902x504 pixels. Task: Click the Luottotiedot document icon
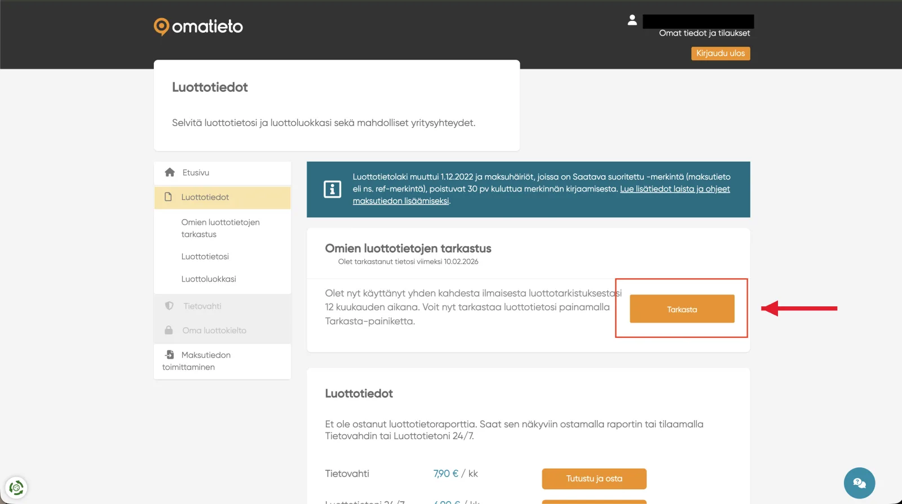pos(168,197)
